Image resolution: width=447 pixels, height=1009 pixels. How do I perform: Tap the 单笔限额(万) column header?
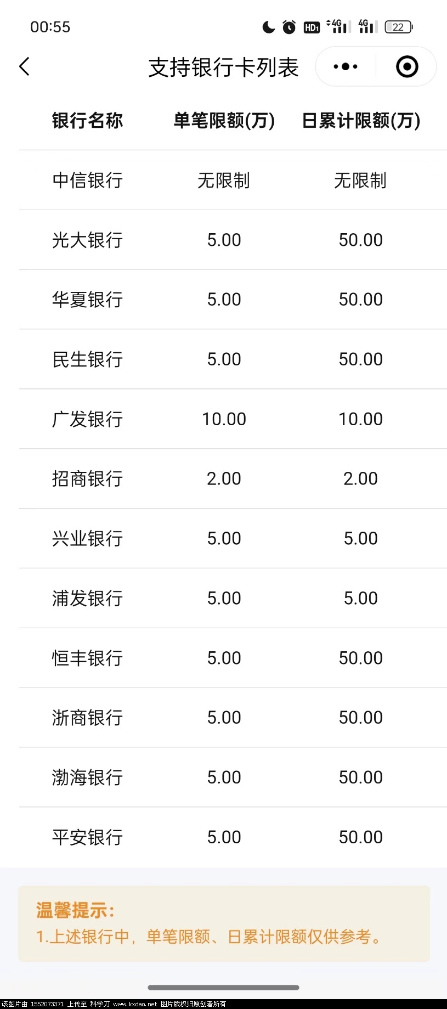tap(224, 120)
